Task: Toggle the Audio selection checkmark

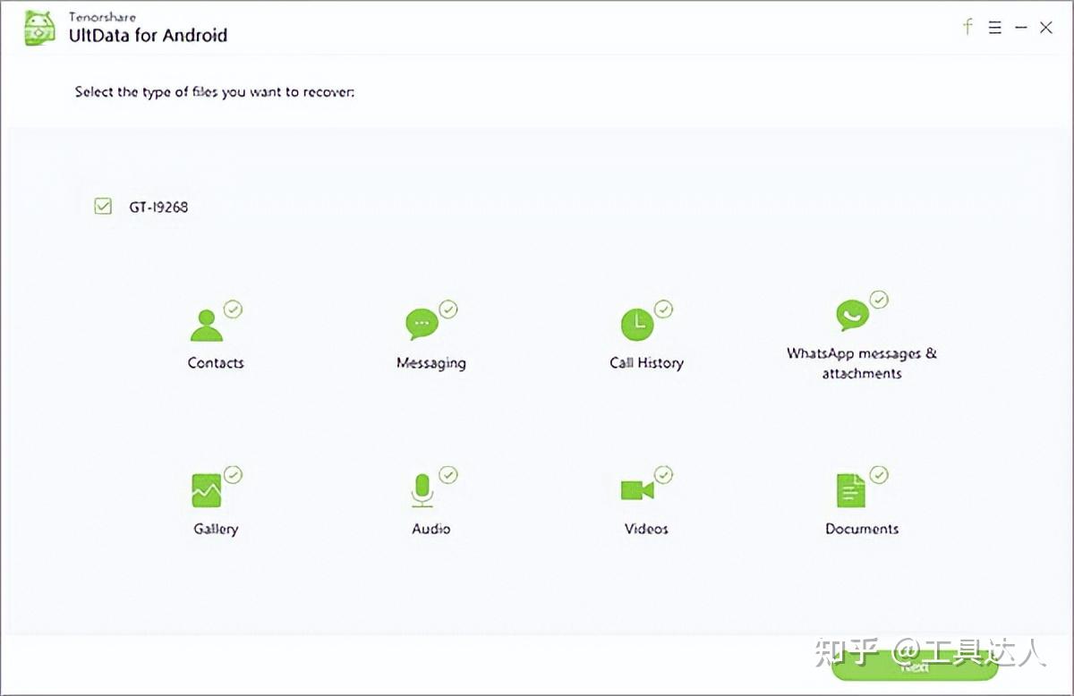Action: 448,475
